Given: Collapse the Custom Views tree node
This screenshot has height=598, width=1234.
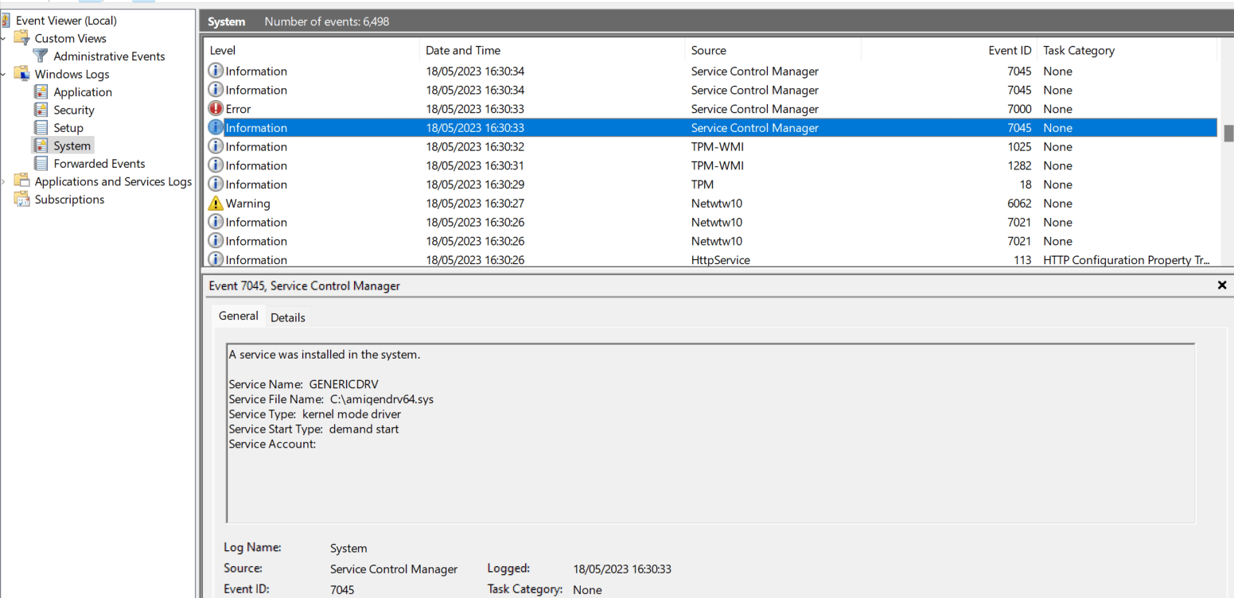Looking at the screenshot, I should (x=5, y=38).
